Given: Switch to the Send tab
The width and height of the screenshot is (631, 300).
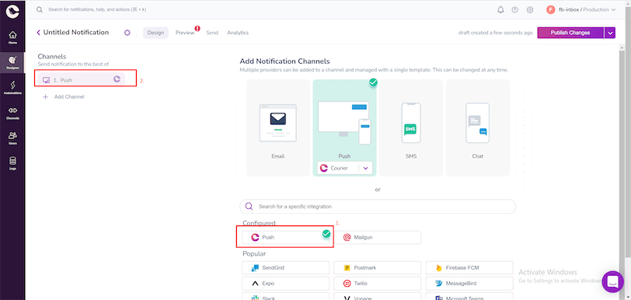Looking at the screenshot, I should 212,33.
